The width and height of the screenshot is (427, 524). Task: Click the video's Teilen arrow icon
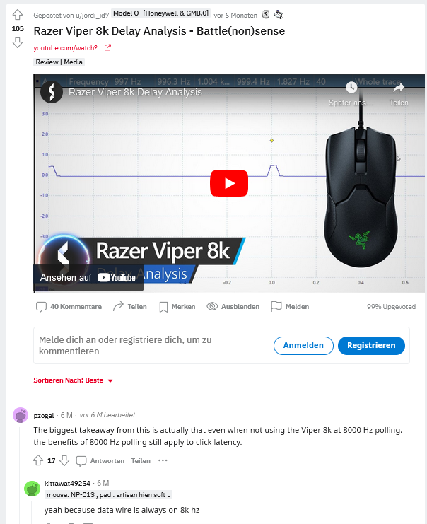(398, 88)
